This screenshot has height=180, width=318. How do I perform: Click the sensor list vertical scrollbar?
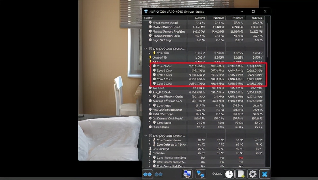(268, 40)
